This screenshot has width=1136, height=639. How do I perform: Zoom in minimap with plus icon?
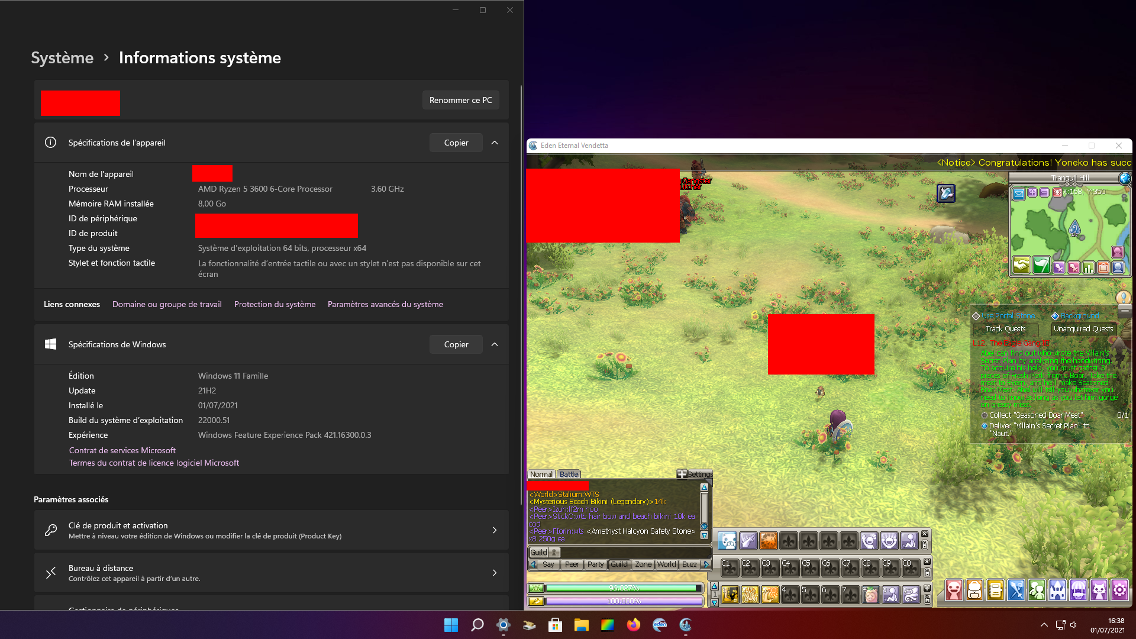coord(1032,192)
